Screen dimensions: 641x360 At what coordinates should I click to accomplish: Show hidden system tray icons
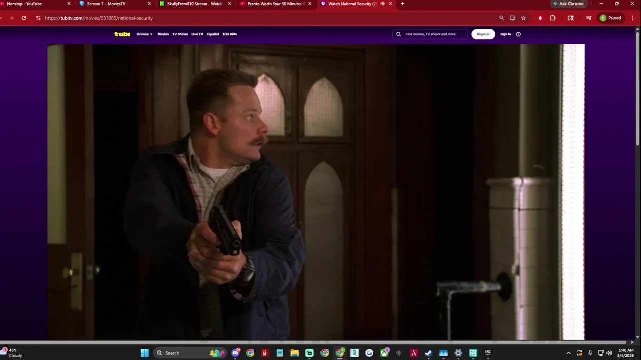(568, 353)
